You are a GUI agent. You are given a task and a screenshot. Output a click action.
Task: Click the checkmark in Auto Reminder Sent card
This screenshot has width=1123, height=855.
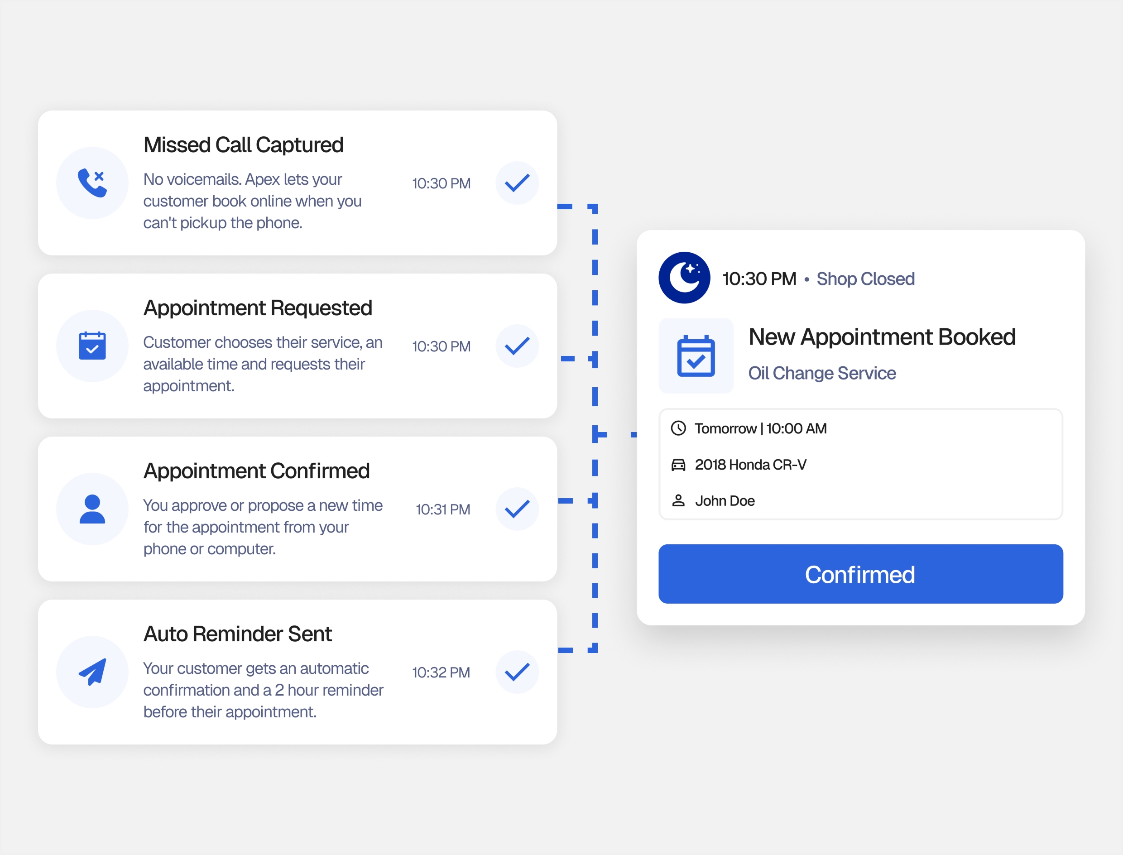[517, 672]
